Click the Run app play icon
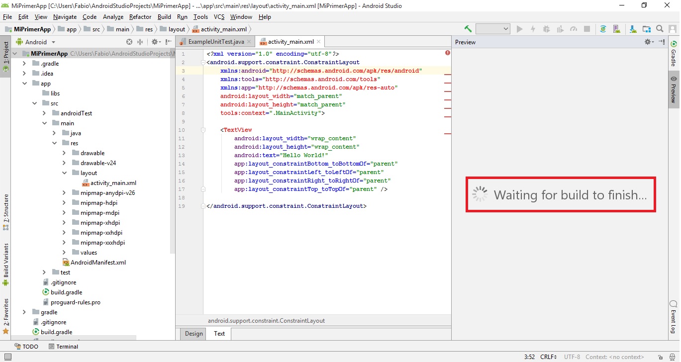The width and height of the screenshot is (681, 362). point(520,29)
